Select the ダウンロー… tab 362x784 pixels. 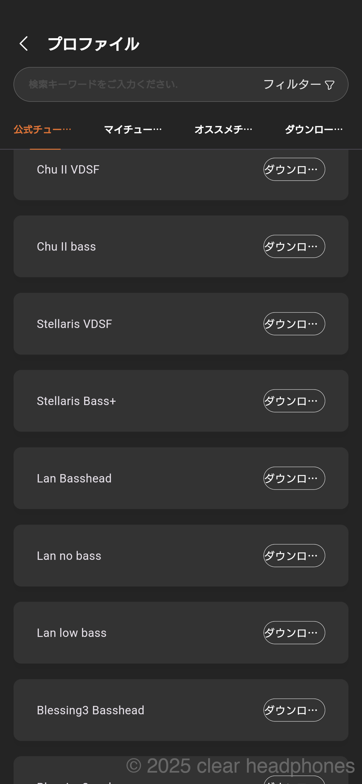pyautogui.click(x=314, y=129)
